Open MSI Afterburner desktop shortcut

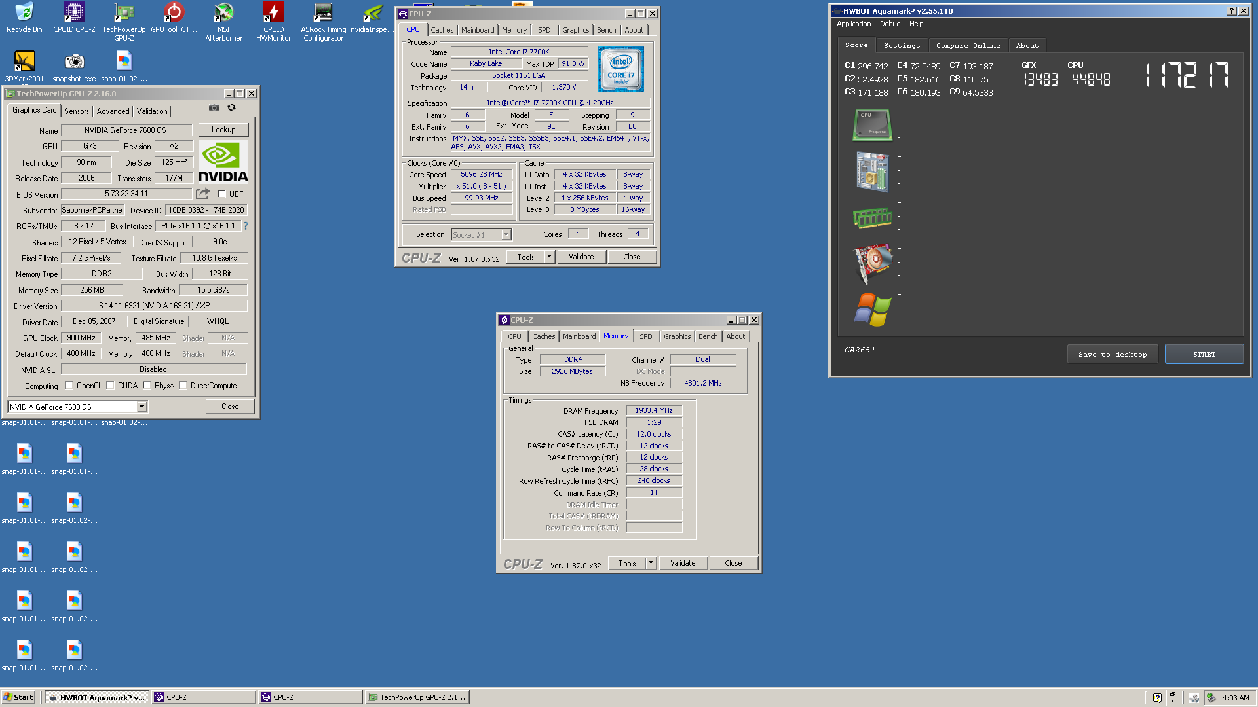(x=223, y=22)
